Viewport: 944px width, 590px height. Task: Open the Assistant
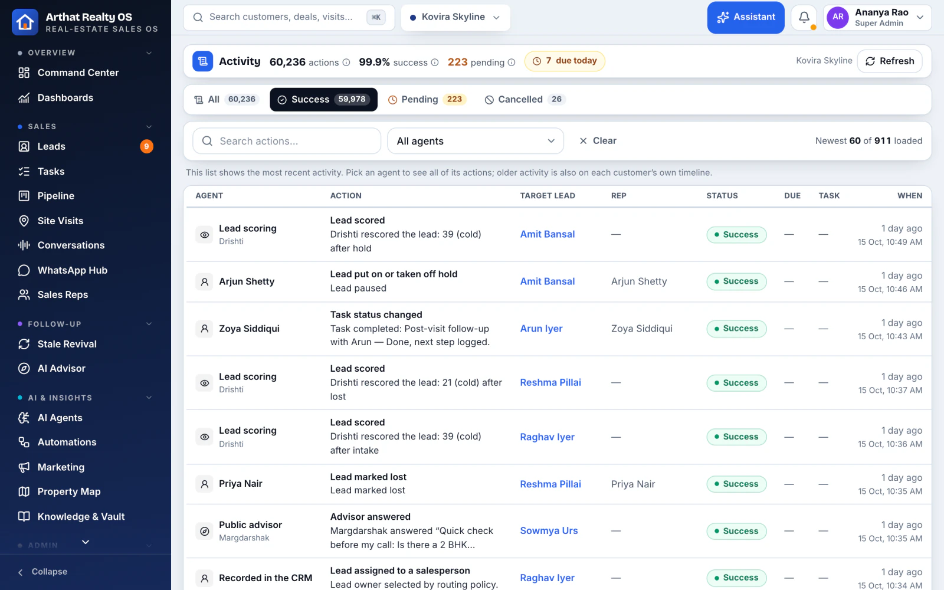[746, 18]
